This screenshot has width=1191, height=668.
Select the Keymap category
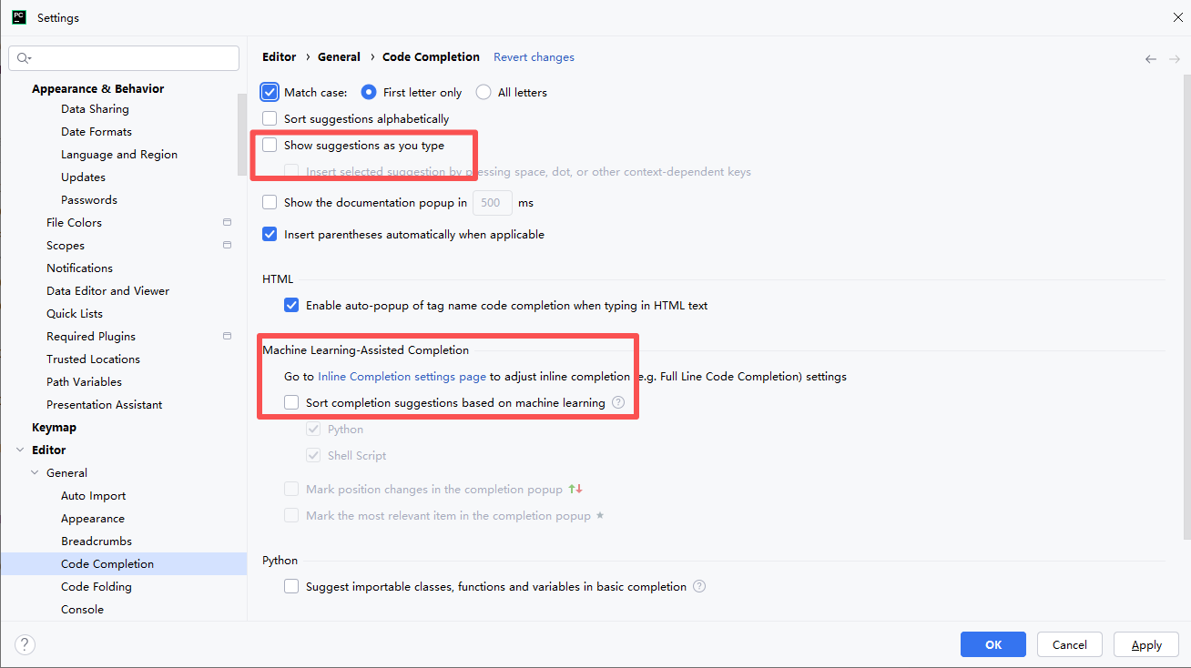coord(54,427)
